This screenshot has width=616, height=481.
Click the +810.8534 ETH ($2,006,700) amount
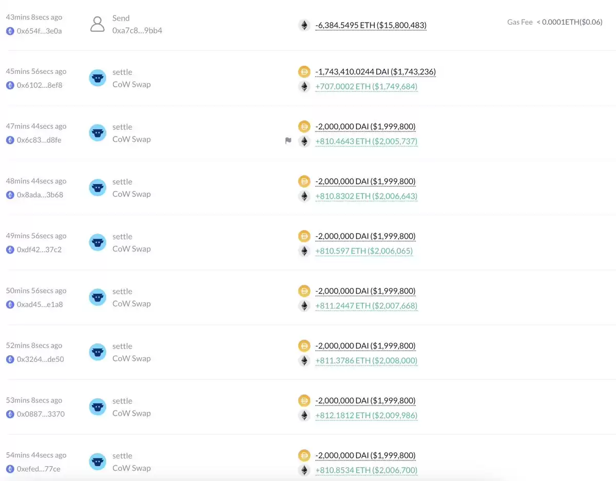(367, 470)
